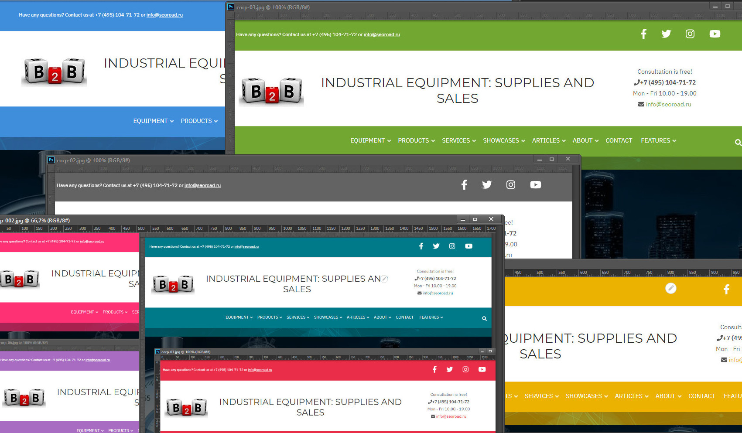The width and height of the screenshot is (742, 433).
Task: Expand the SHOWCASES dropdown in the green menu
Action: [503, 141]
